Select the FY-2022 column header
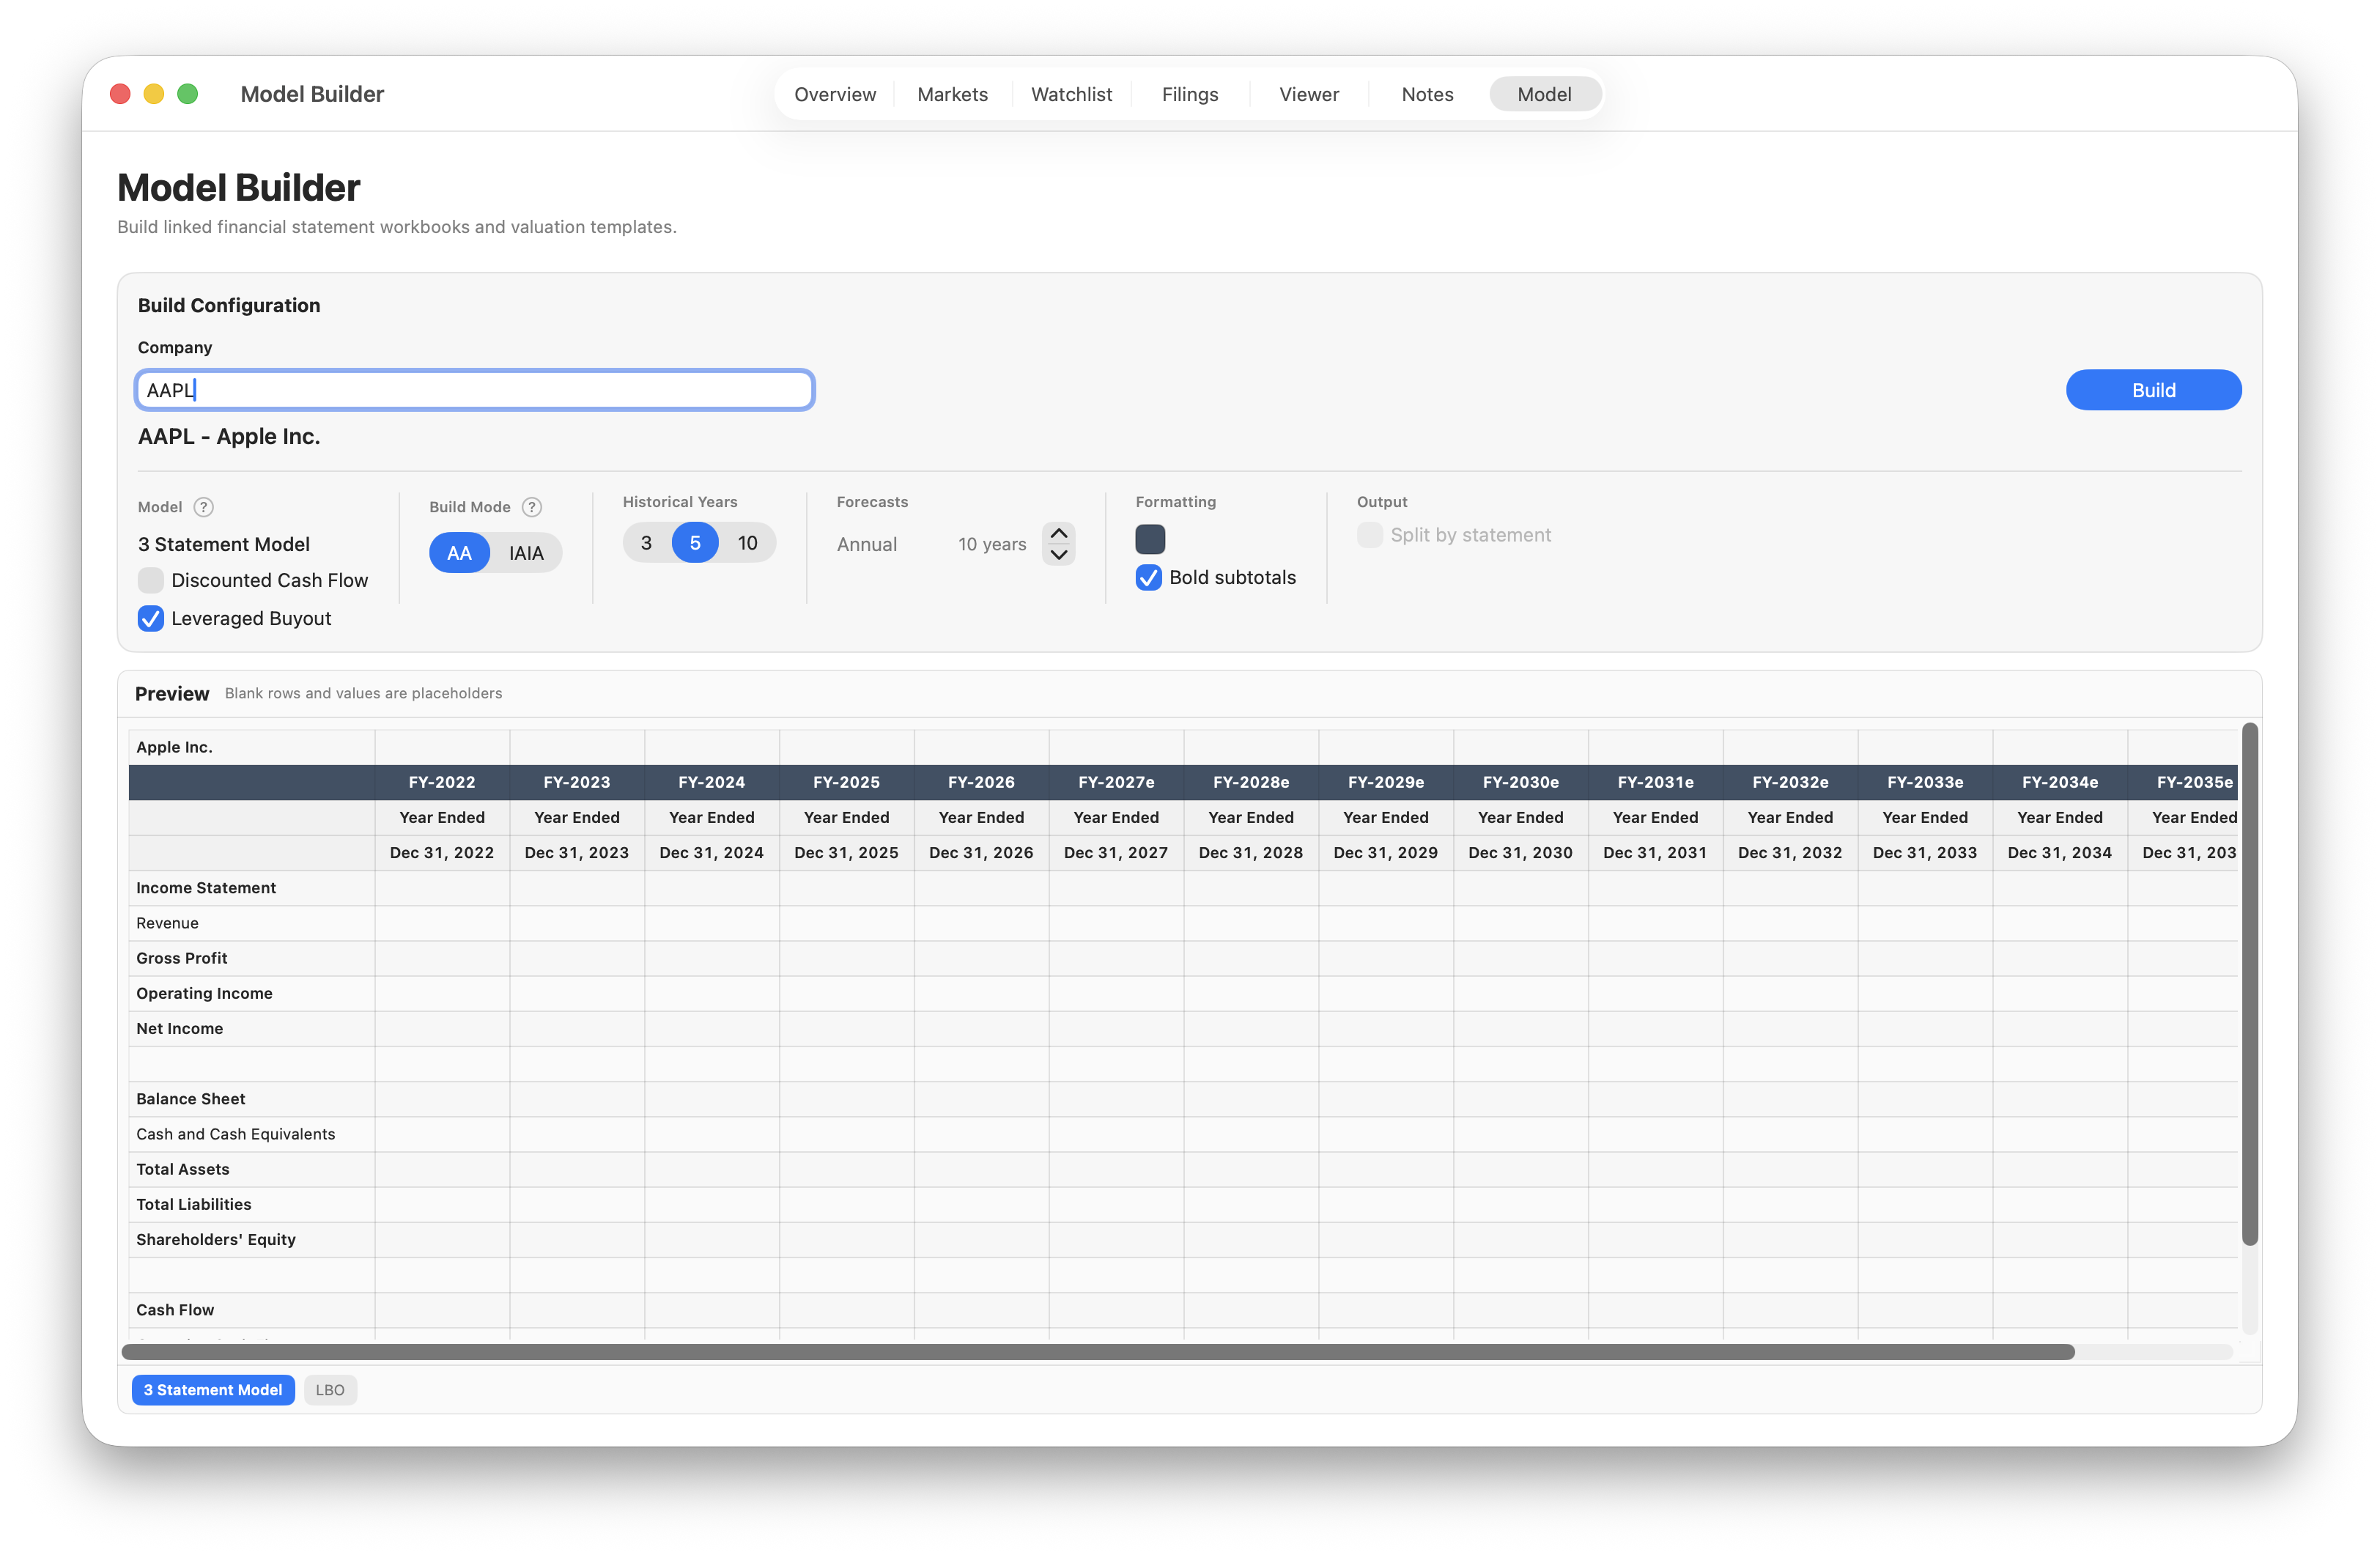Viewport: 2380px width, 1555px height. pos(442,782)
